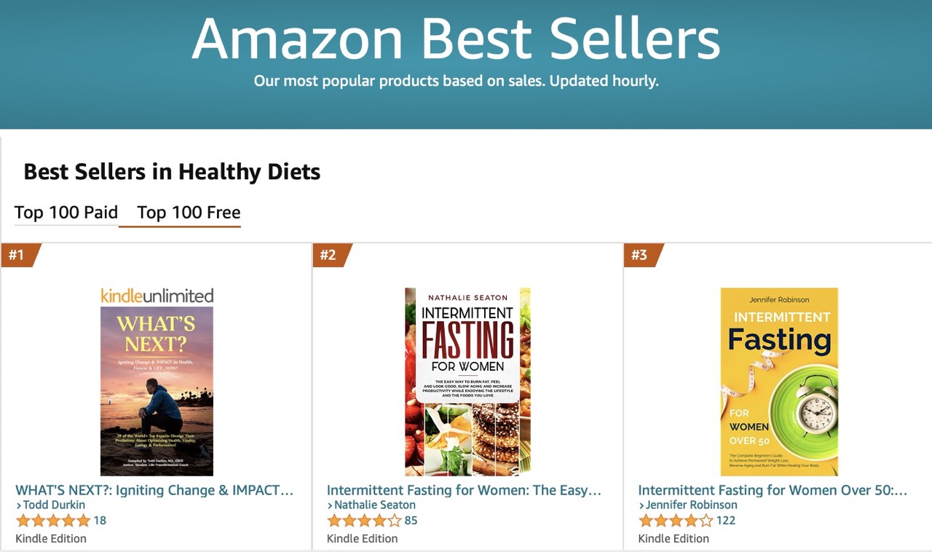Open star rating for Todd Durkin's book

(x=53, y=521)
